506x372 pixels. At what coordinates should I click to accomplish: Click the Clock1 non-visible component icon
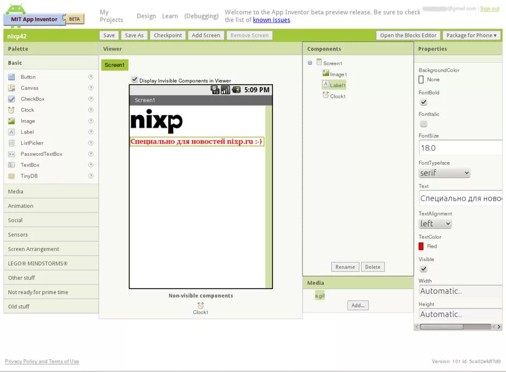point(200,305)
